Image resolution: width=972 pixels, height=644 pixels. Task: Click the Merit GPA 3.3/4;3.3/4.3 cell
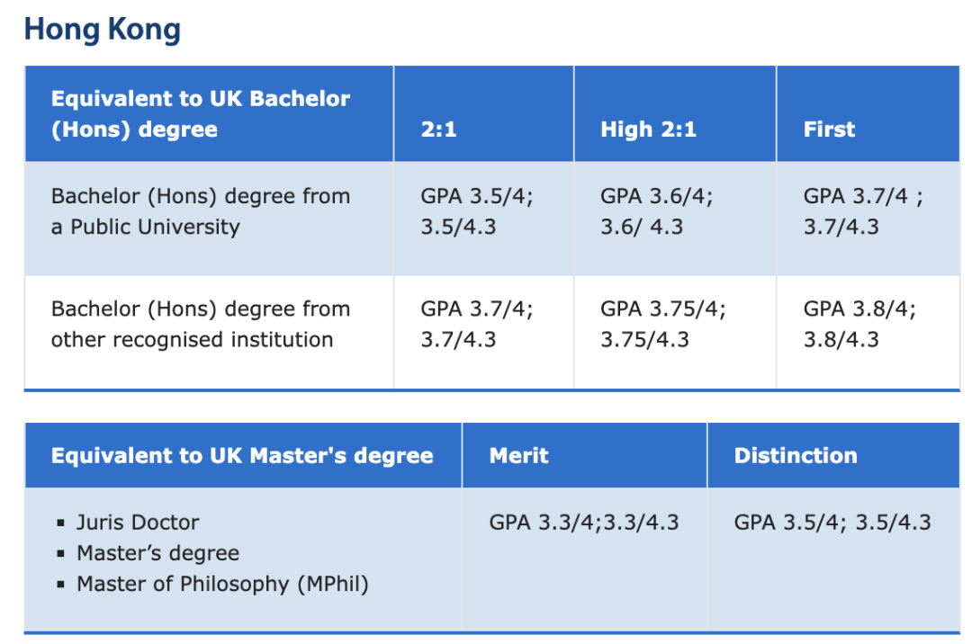585,559
